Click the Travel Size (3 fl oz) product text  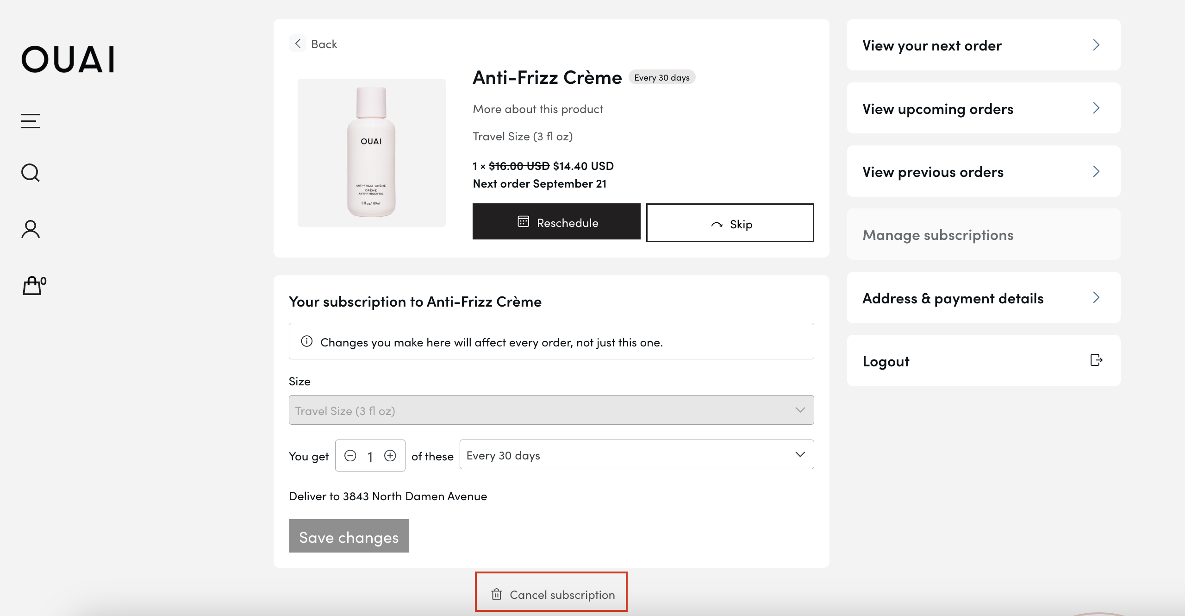pyautogui.click(x=523, y=136)
